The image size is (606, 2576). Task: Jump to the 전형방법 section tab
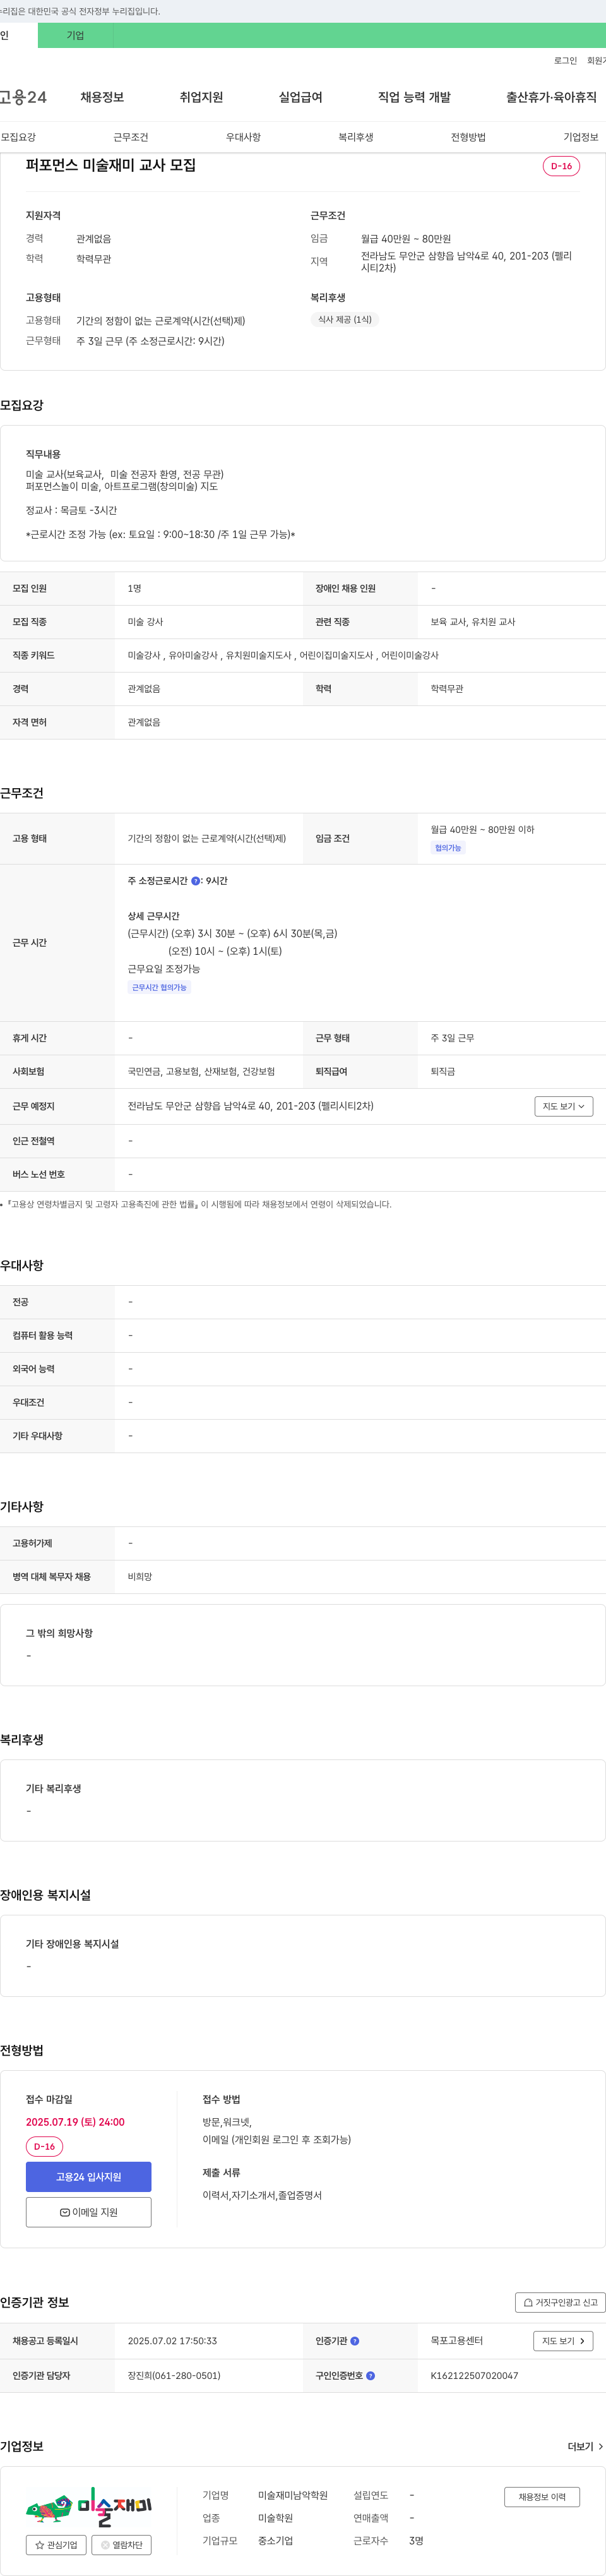[468, 137]
